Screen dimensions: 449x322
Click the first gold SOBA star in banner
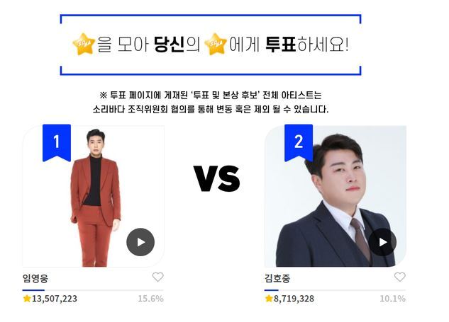pos(83,45)
